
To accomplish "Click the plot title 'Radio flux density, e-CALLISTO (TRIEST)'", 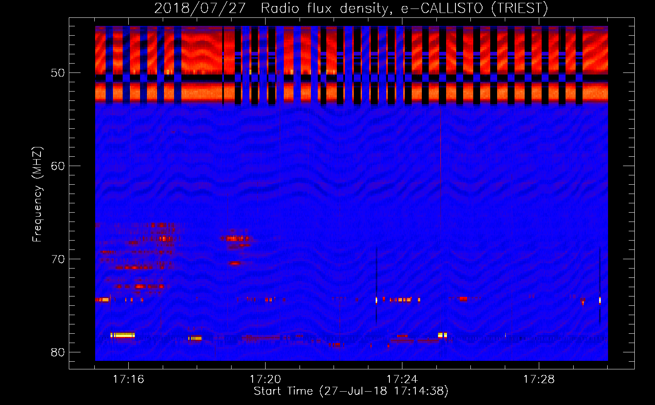I will click(x=404, y=8).
